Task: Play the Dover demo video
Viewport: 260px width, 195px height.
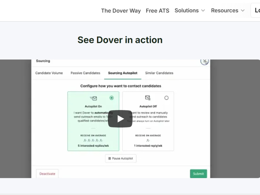Action: [120, 119]
